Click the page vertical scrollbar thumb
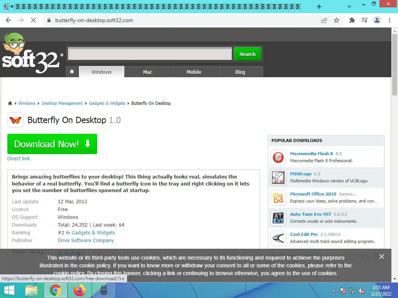This screenshot has height=298, width=398. pos(395,65)
